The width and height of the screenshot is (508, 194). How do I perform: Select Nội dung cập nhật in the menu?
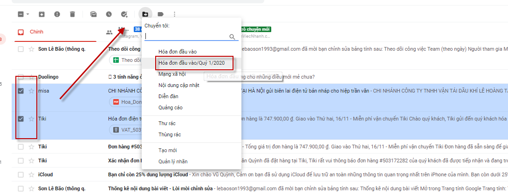[x=192, y=85]
